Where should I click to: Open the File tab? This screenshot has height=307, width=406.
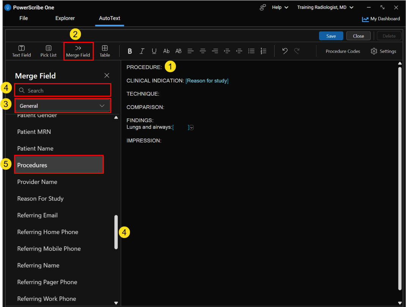coord(24,18)
